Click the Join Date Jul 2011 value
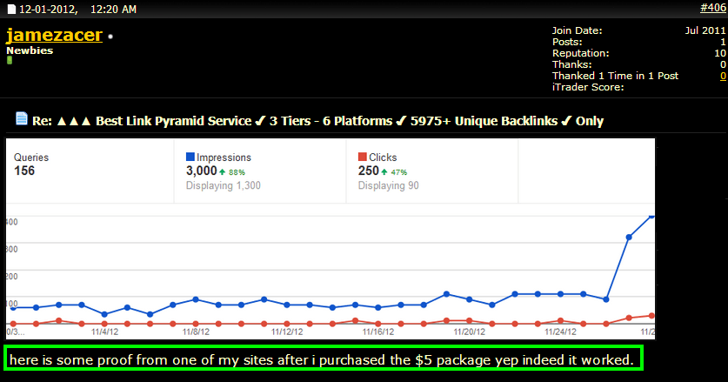This screenshot has height=382, width=728. 705,30
